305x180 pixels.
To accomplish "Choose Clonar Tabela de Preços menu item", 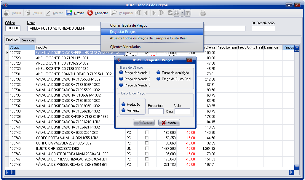I will pos(128,25).
